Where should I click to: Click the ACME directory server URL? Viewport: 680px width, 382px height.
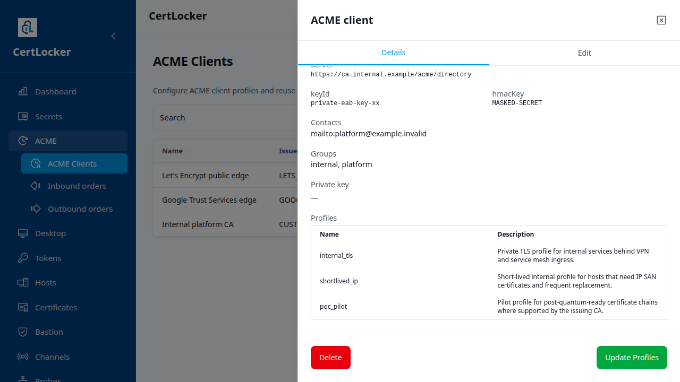point(391,75)
